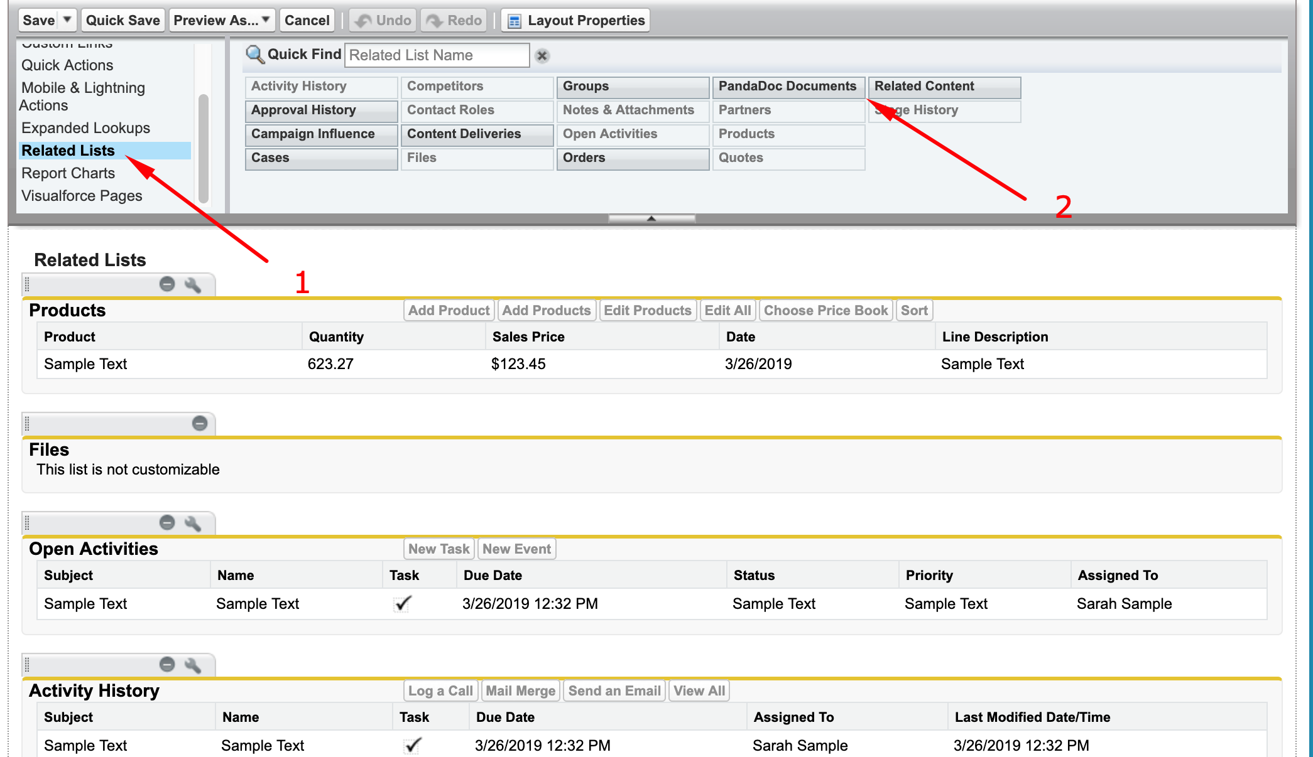Grab the Files list drag handle

27,424
